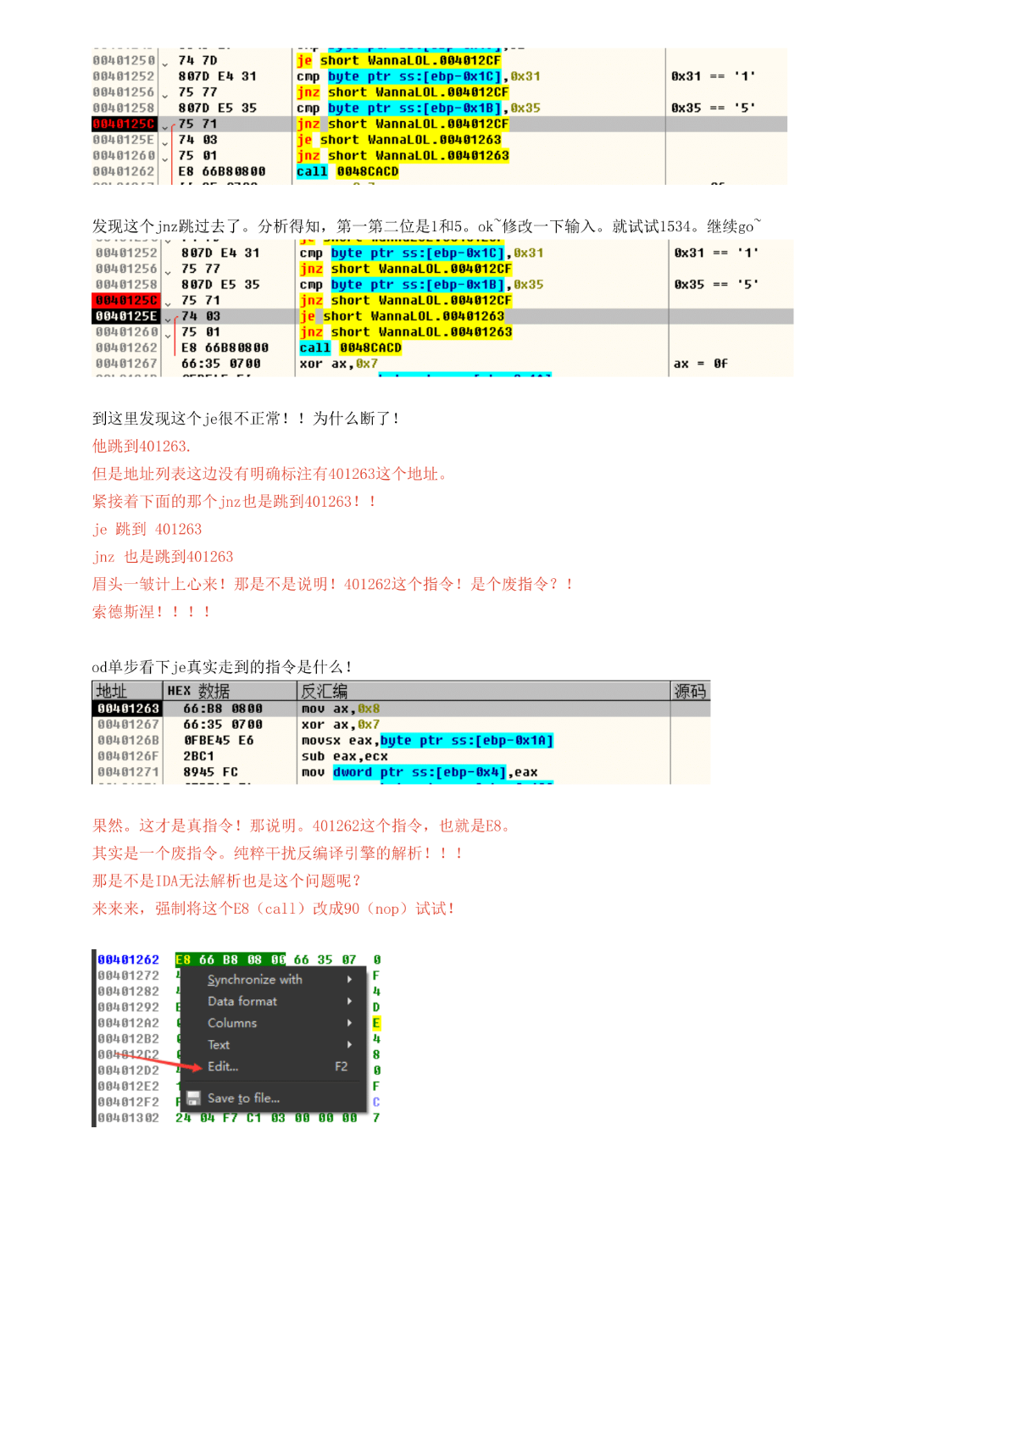1017x1440 pixels.
Task: Click the 源码 column header
Action: [691, 691]
